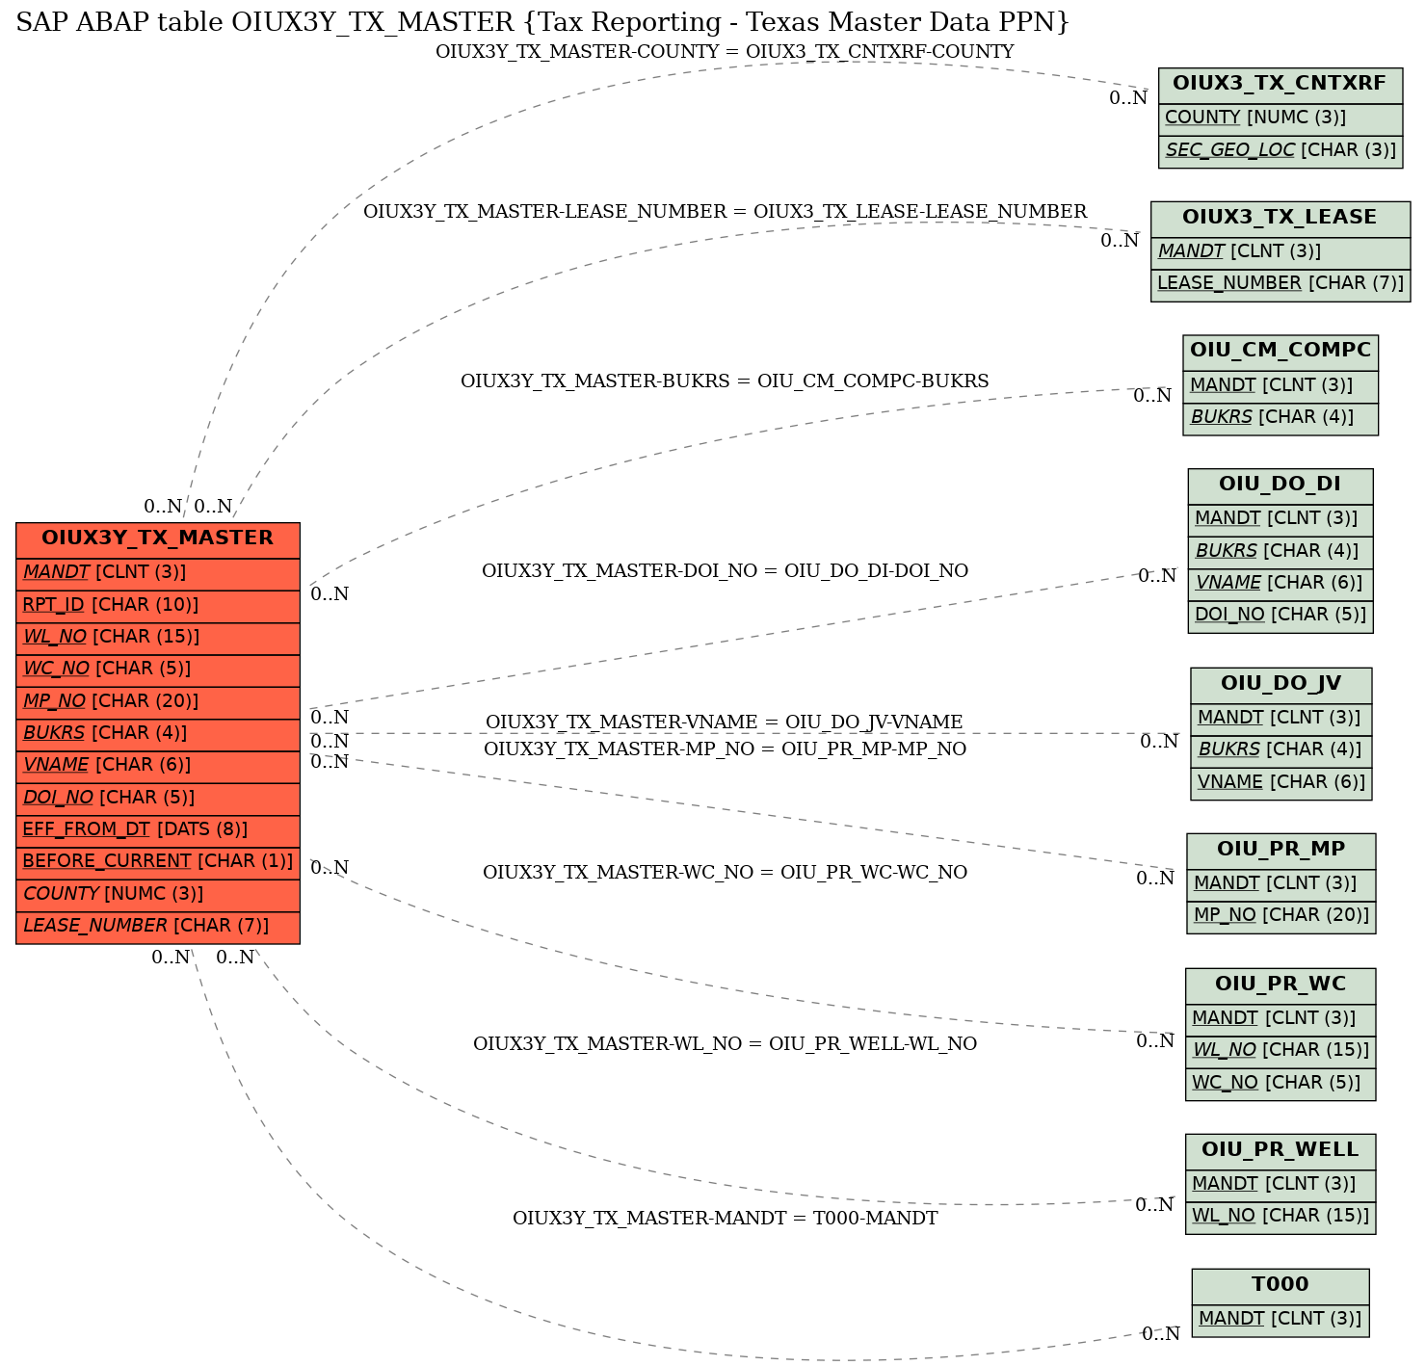
Task: Click the VNAME = OIU_DO_JV-VNAME label
Action: [725, 722]
